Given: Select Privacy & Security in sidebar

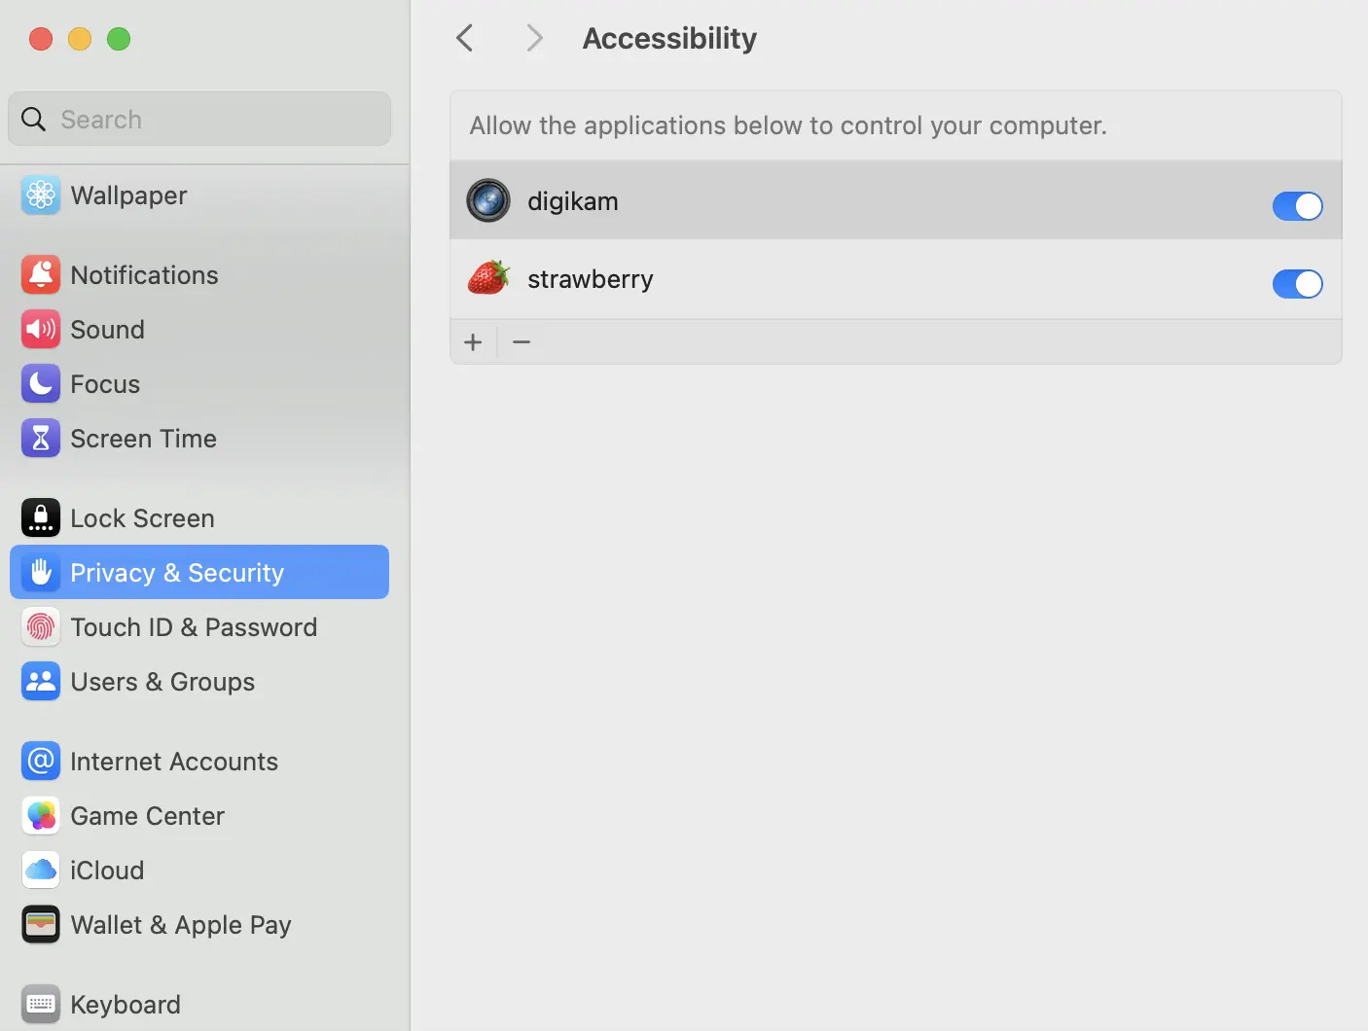Looking at the screenshot, I should click(199, 573).
